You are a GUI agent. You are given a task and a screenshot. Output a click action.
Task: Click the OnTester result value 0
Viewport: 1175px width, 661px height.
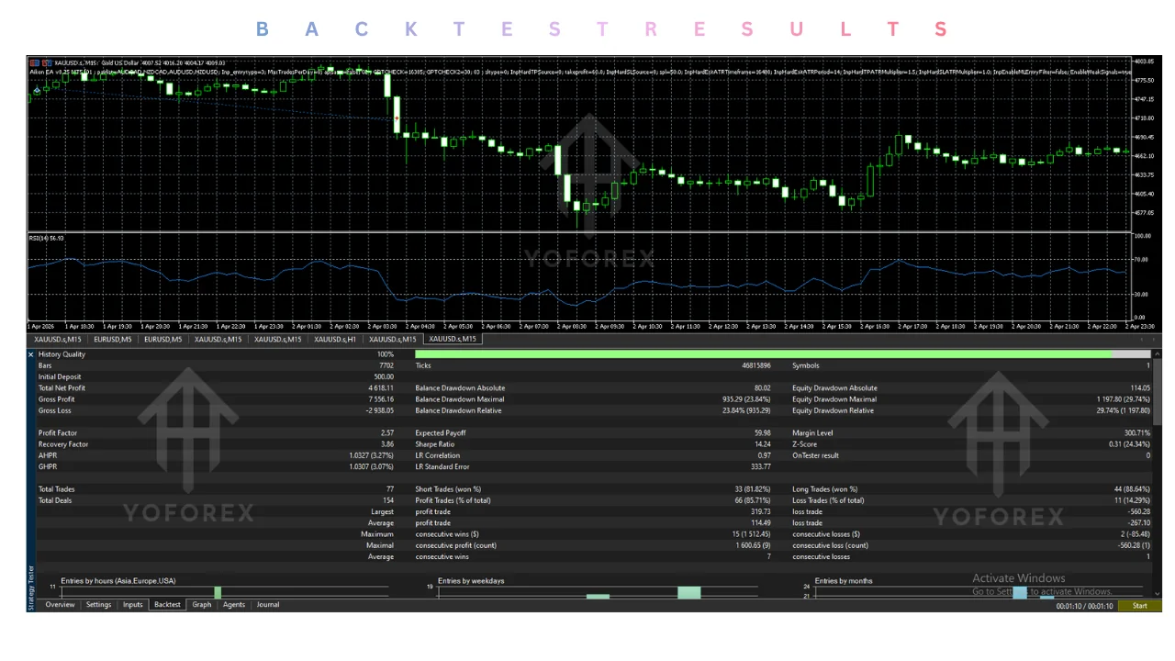coord(1147,455)
